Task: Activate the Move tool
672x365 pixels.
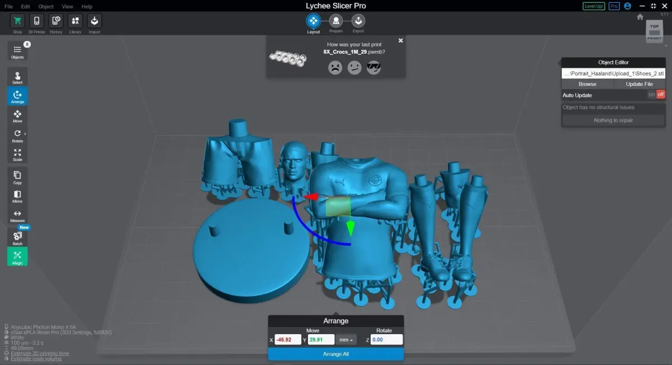Action: click(17, 116)
